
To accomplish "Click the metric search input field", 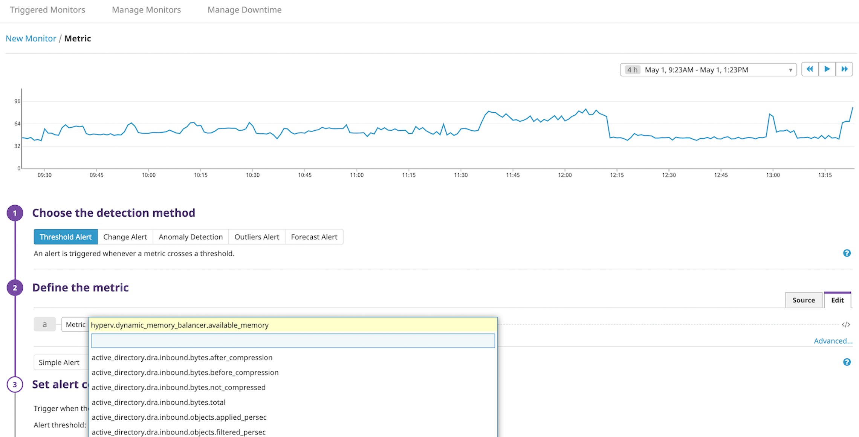I will pyautogui.click(x=293, y=341).
